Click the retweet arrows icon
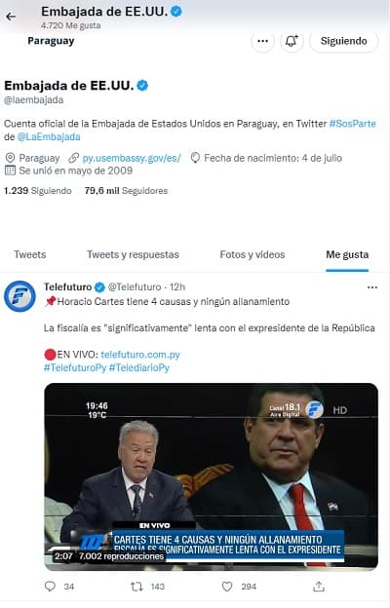Viewport: 390px width, 608px height. click(x=136, y=587)
